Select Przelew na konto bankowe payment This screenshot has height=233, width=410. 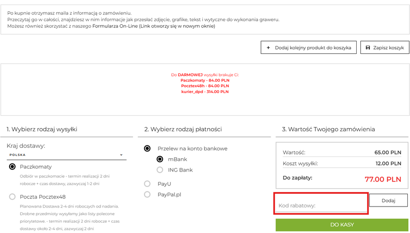point(147,149)
